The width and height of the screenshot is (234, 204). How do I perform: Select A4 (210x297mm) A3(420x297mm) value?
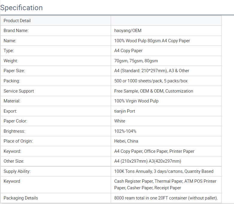[x=148, y=161]
